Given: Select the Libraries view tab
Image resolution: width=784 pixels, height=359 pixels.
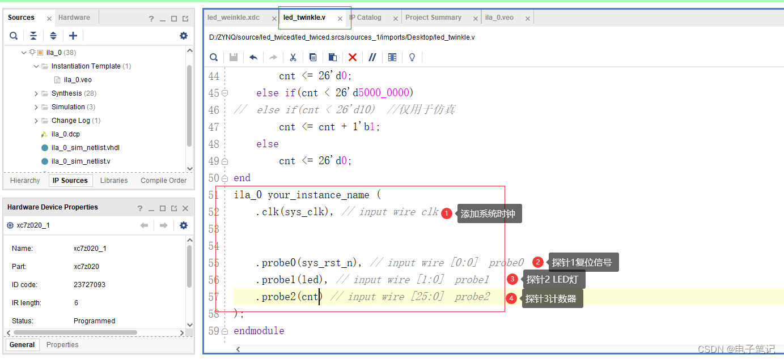Looking at the screenshot, I should [x=114, y=181].
